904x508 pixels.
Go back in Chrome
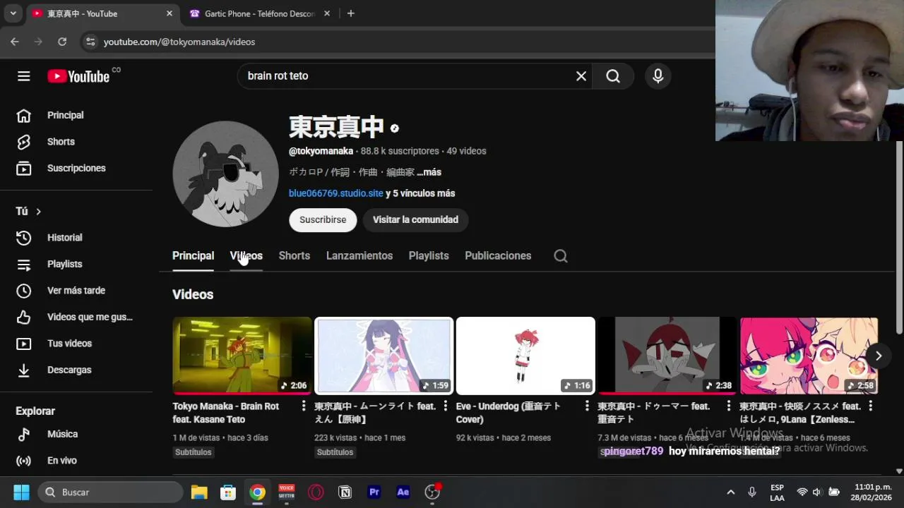pos(15,42)
